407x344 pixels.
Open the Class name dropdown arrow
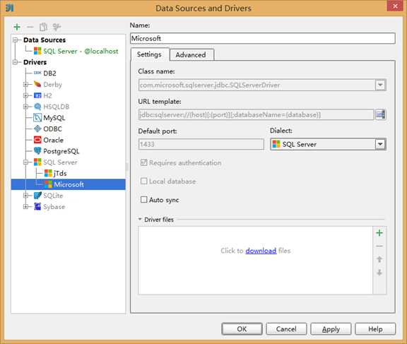click(380, 85)
